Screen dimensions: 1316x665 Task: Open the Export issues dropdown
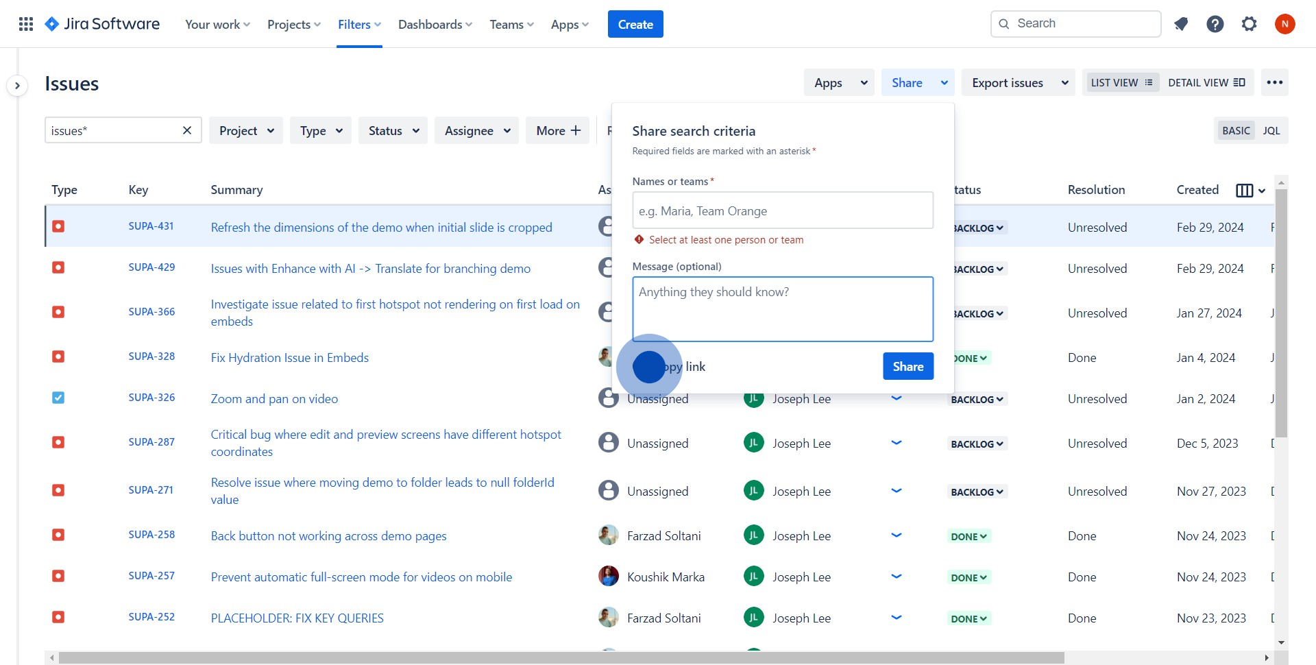tap(1019, 83)
